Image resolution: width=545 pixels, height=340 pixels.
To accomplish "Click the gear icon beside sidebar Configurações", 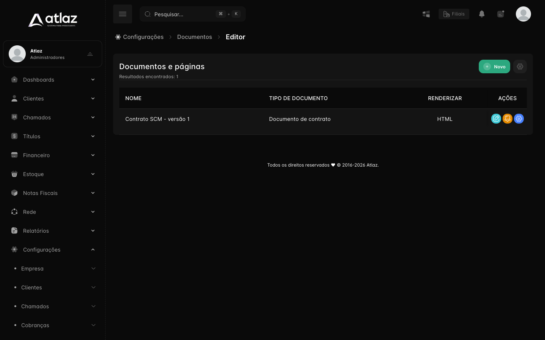I will pyautogui.click(x=14, y=249).
